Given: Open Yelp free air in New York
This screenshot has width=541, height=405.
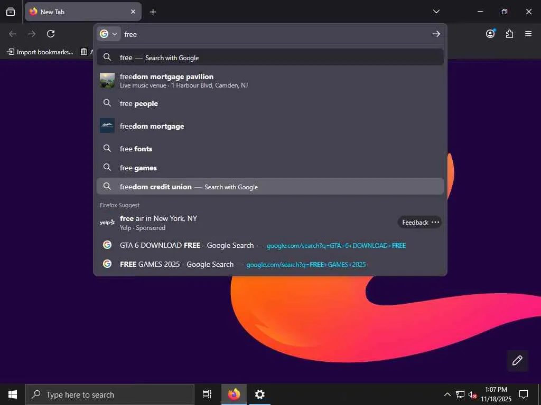Looking at the screenshot, I should coord(270,223).
